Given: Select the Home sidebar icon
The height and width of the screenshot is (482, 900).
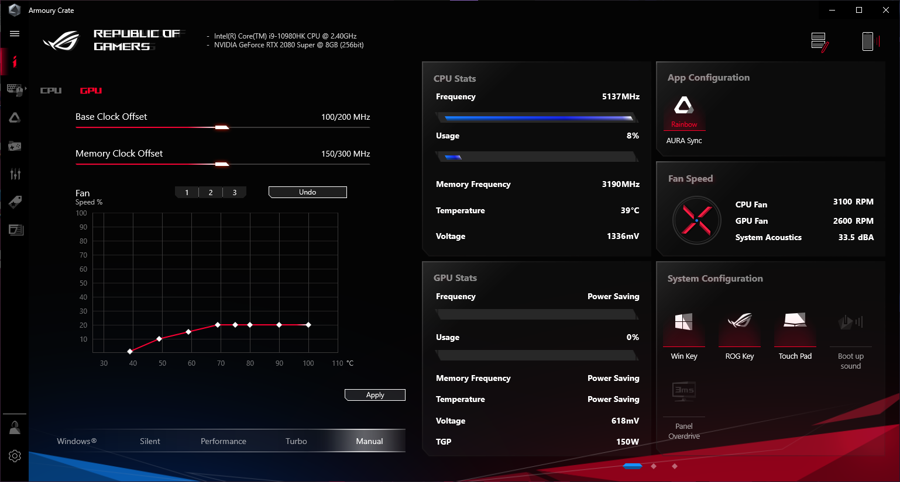Looking at the screenshot, I should (15, 61).
